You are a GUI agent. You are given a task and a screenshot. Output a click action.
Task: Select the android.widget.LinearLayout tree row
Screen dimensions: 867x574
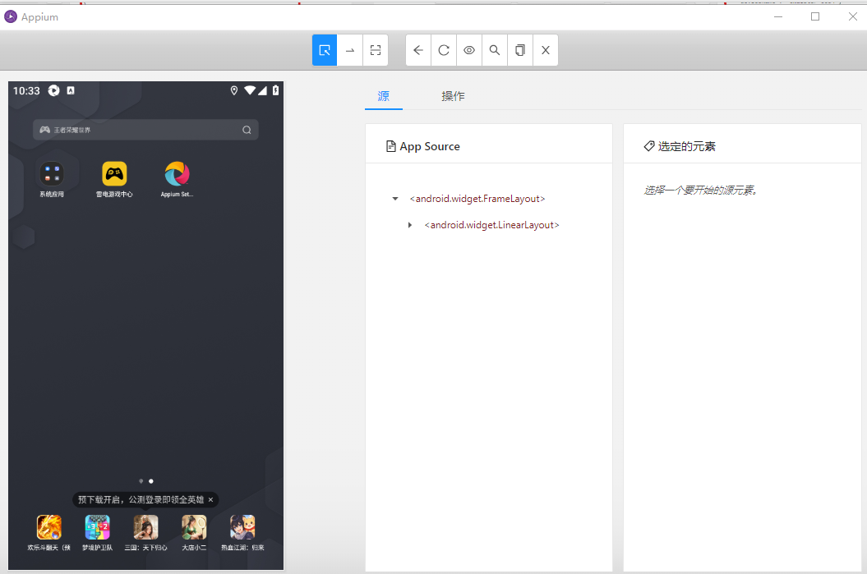coord(491,225)
